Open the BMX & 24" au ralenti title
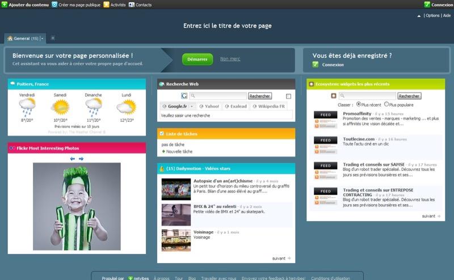The width and height of the screenshot is (454, 280). pyautogui.click(x=215, y=206)
